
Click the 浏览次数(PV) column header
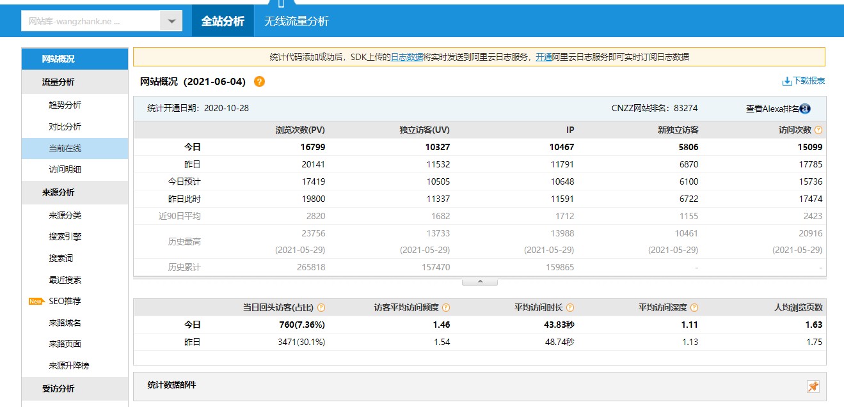[300, 130]
